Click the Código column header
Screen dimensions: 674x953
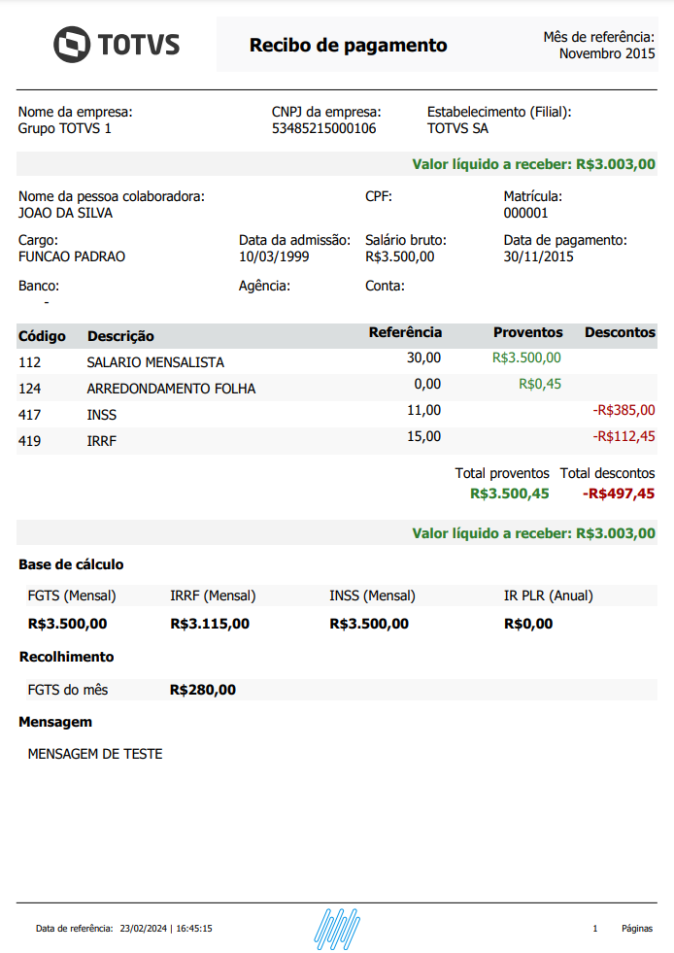pos(42,336)
